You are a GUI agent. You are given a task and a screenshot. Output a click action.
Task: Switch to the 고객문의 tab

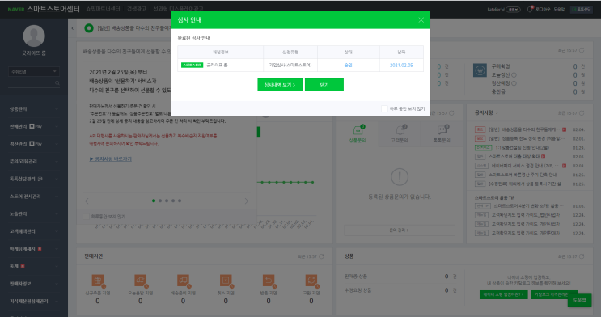click(399, 134)
